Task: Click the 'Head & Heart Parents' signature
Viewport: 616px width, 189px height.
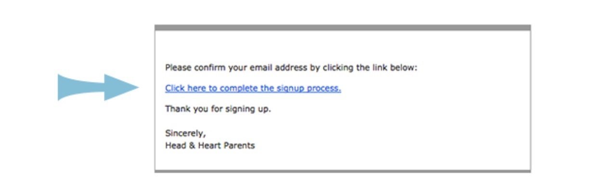Action: pos(210,145)
